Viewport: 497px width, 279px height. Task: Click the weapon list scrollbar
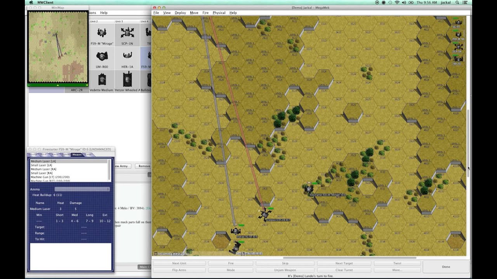109,170
